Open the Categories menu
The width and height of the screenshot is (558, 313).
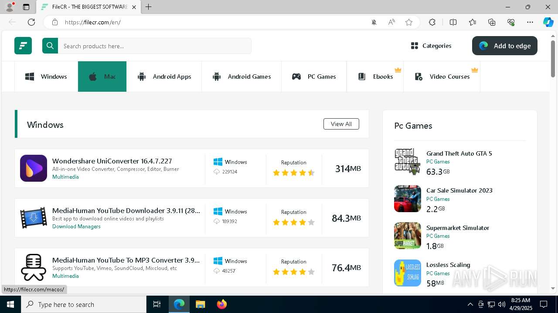pyautogui.click(x=431, y=46)
